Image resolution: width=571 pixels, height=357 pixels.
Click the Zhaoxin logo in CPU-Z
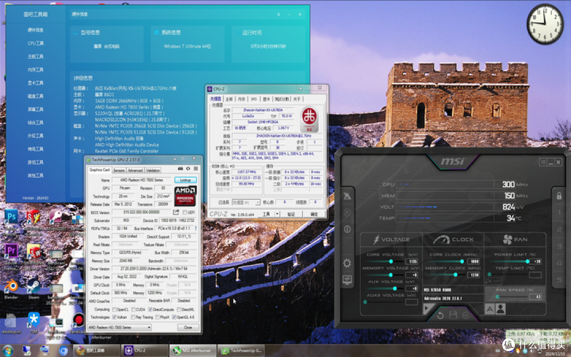309,119
